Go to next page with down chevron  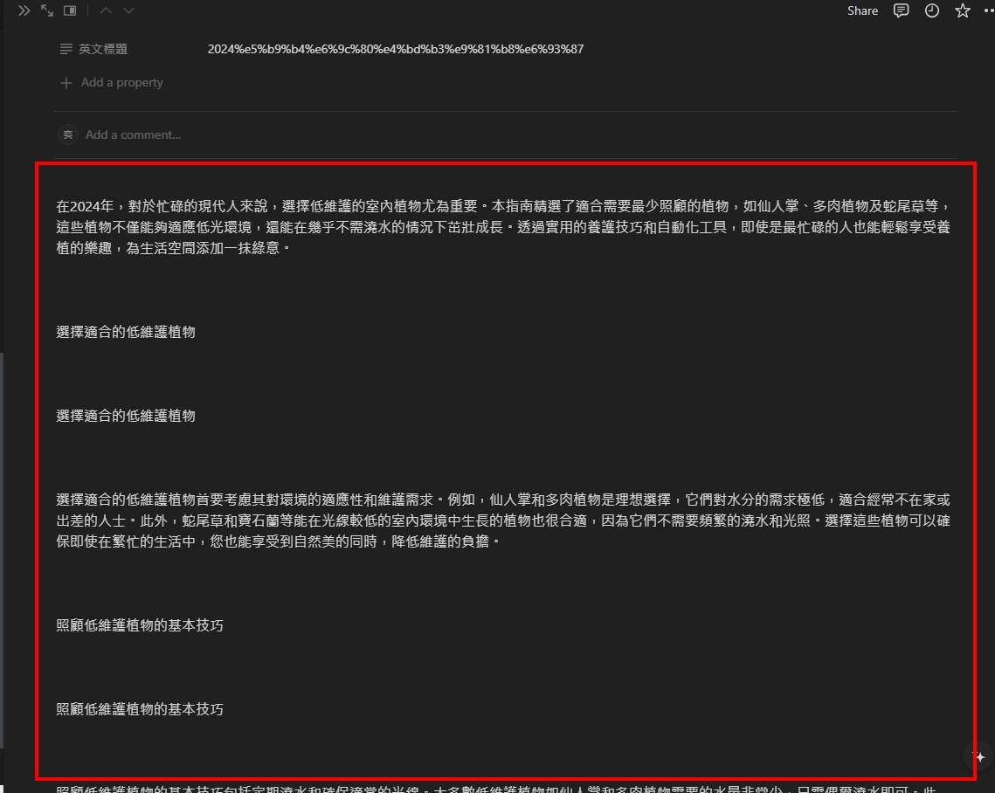click(x=128, y=10)
